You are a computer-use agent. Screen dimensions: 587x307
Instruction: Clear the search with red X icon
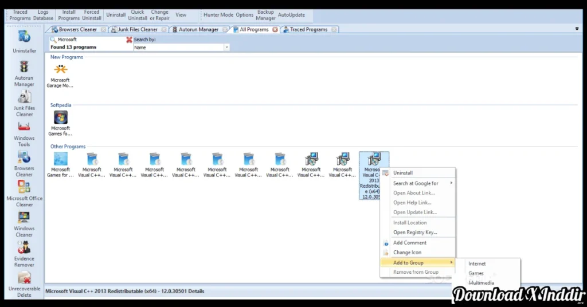pyautogui.click(x=129, y=40)
